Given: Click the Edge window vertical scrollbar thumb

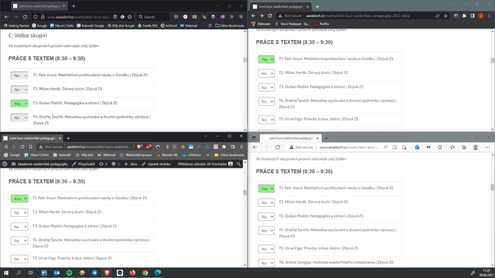Looking at the screenshot, I should [493, 187].
